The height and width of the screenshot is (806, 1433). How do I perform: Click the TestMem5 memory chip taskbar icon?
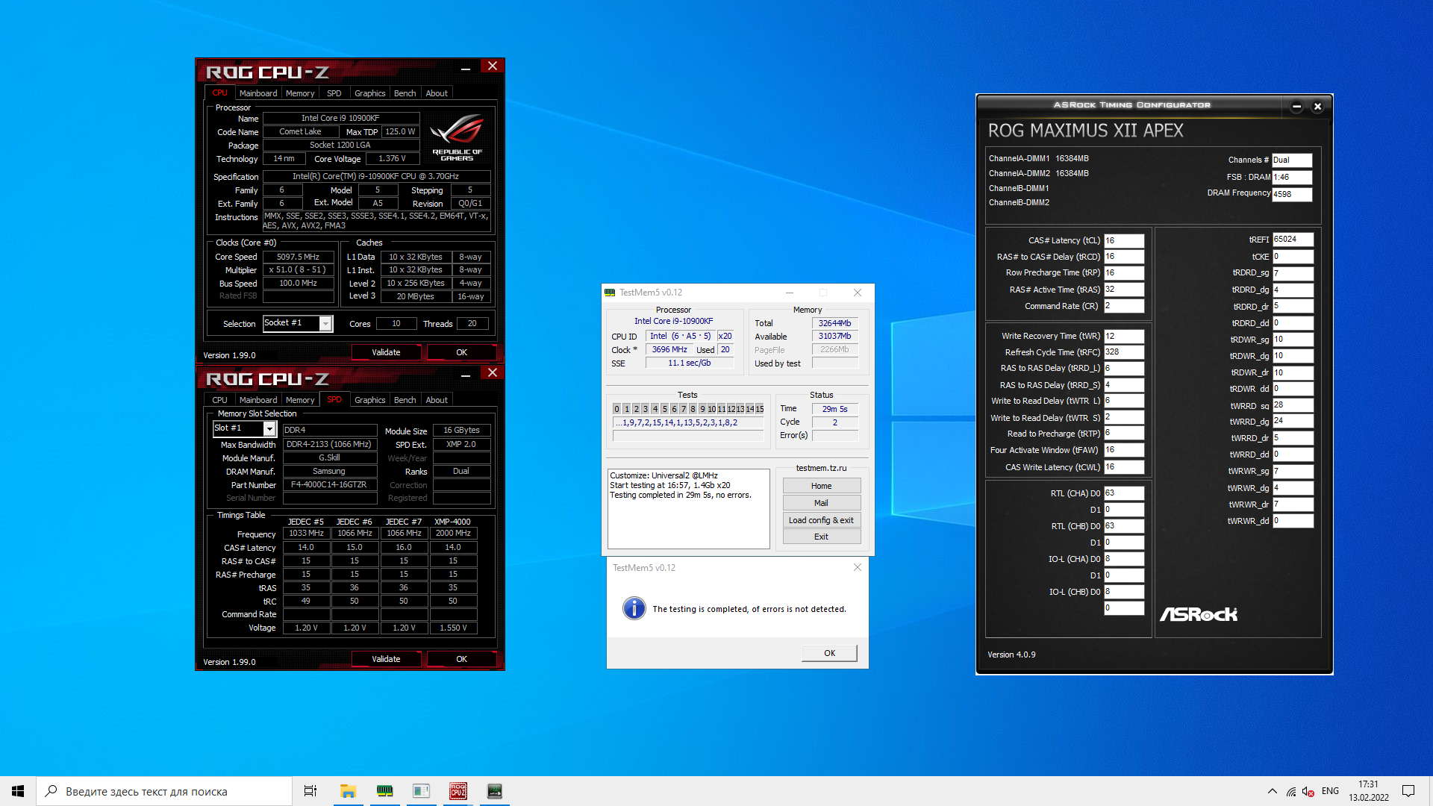point(384,791)
